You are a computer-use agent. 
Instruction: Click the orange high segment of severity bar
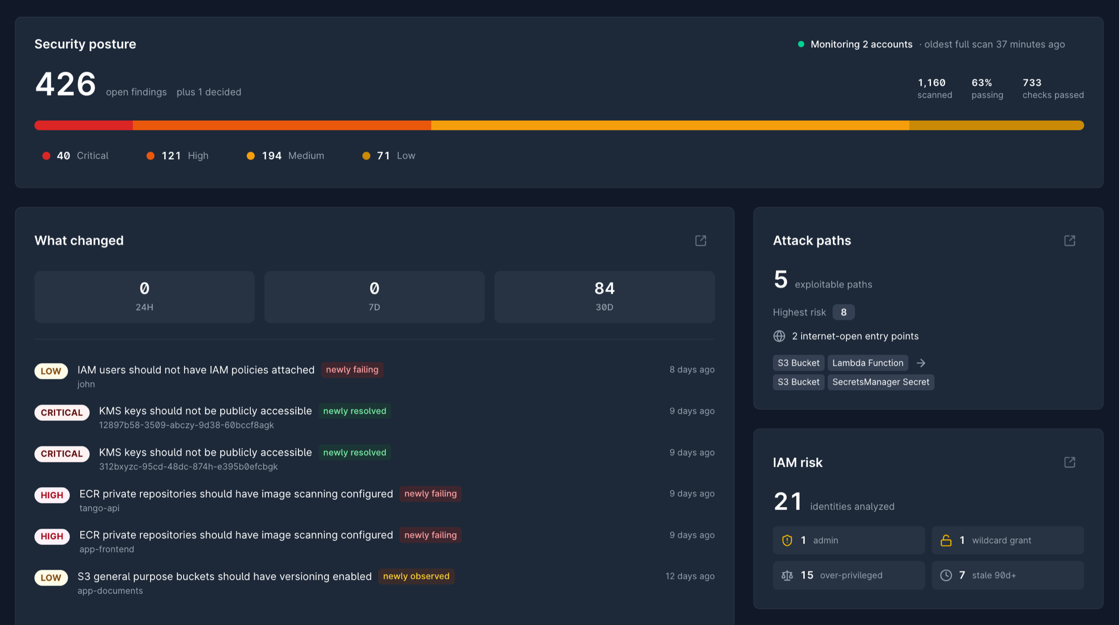coord(282,125)
